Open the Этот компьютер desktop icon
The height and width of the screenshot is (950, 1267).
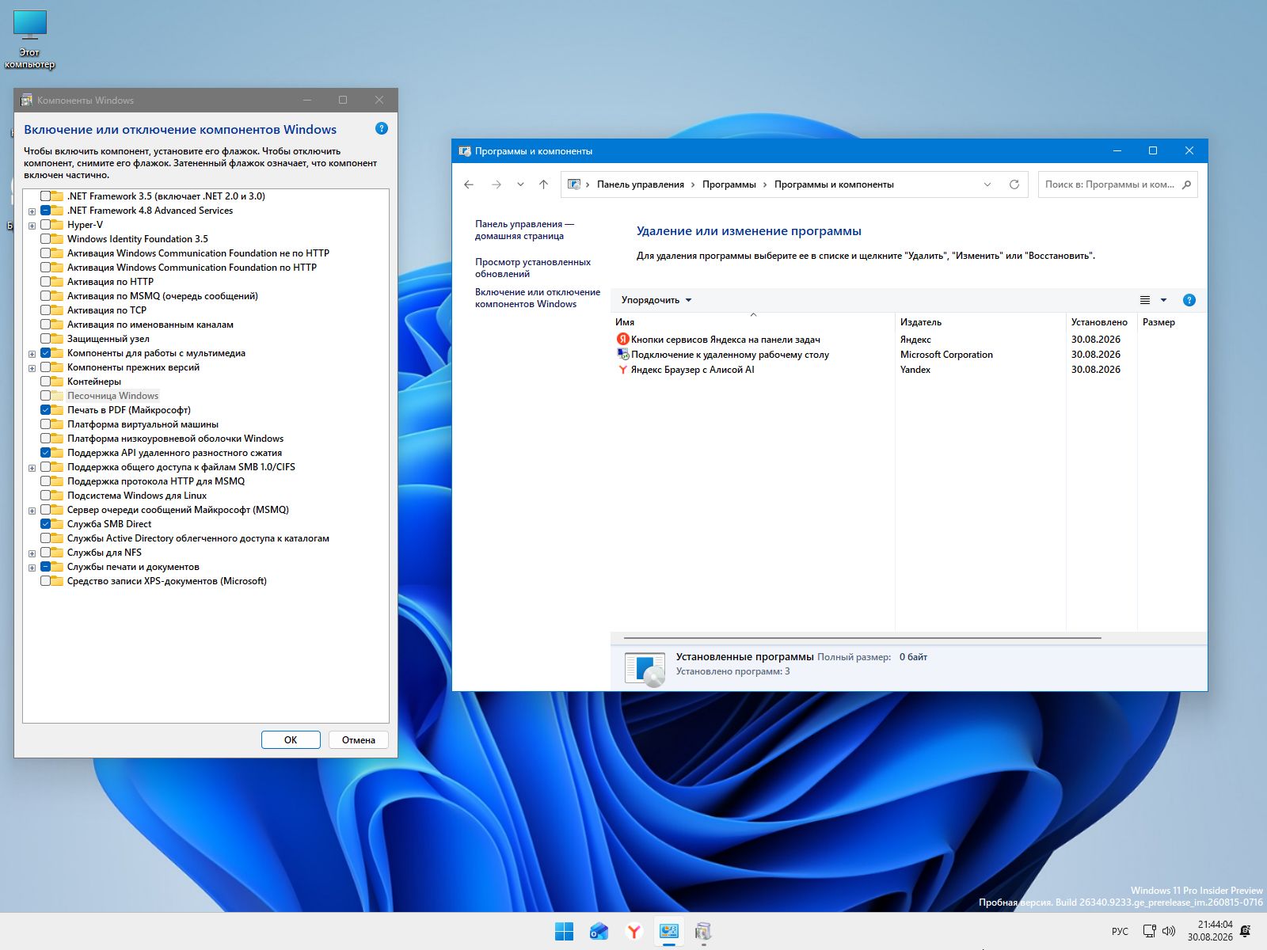[x=30, y=40]
